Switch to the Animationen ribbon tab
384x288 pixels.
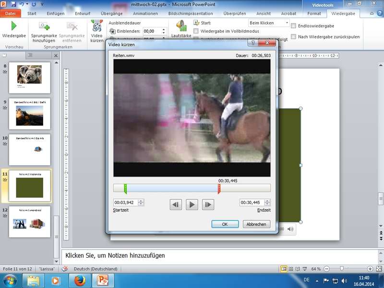(x=144, y=13)
